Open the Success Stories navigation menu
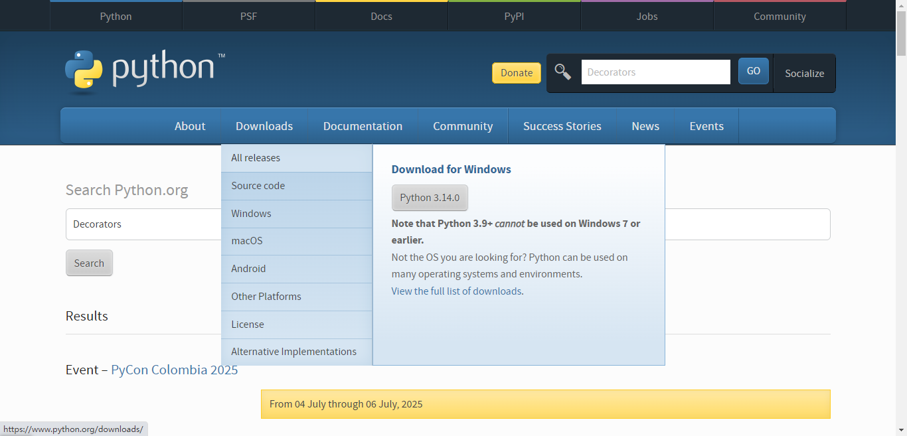This screenshot has height=436, width=907. coord(562,126)
